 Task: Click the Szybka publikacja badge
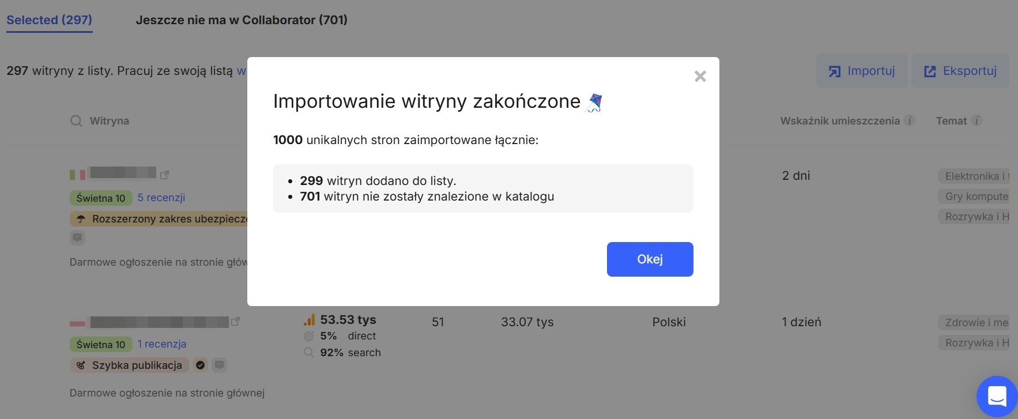(x=129, y=365)
